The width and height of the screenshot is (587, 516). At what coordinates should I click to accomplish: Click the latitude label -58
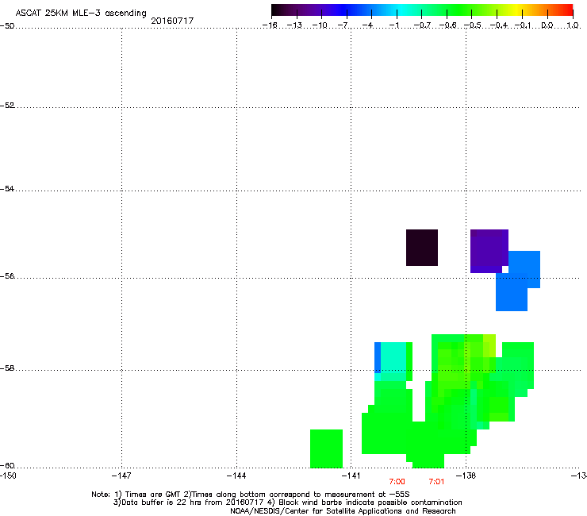coord(7,368)
